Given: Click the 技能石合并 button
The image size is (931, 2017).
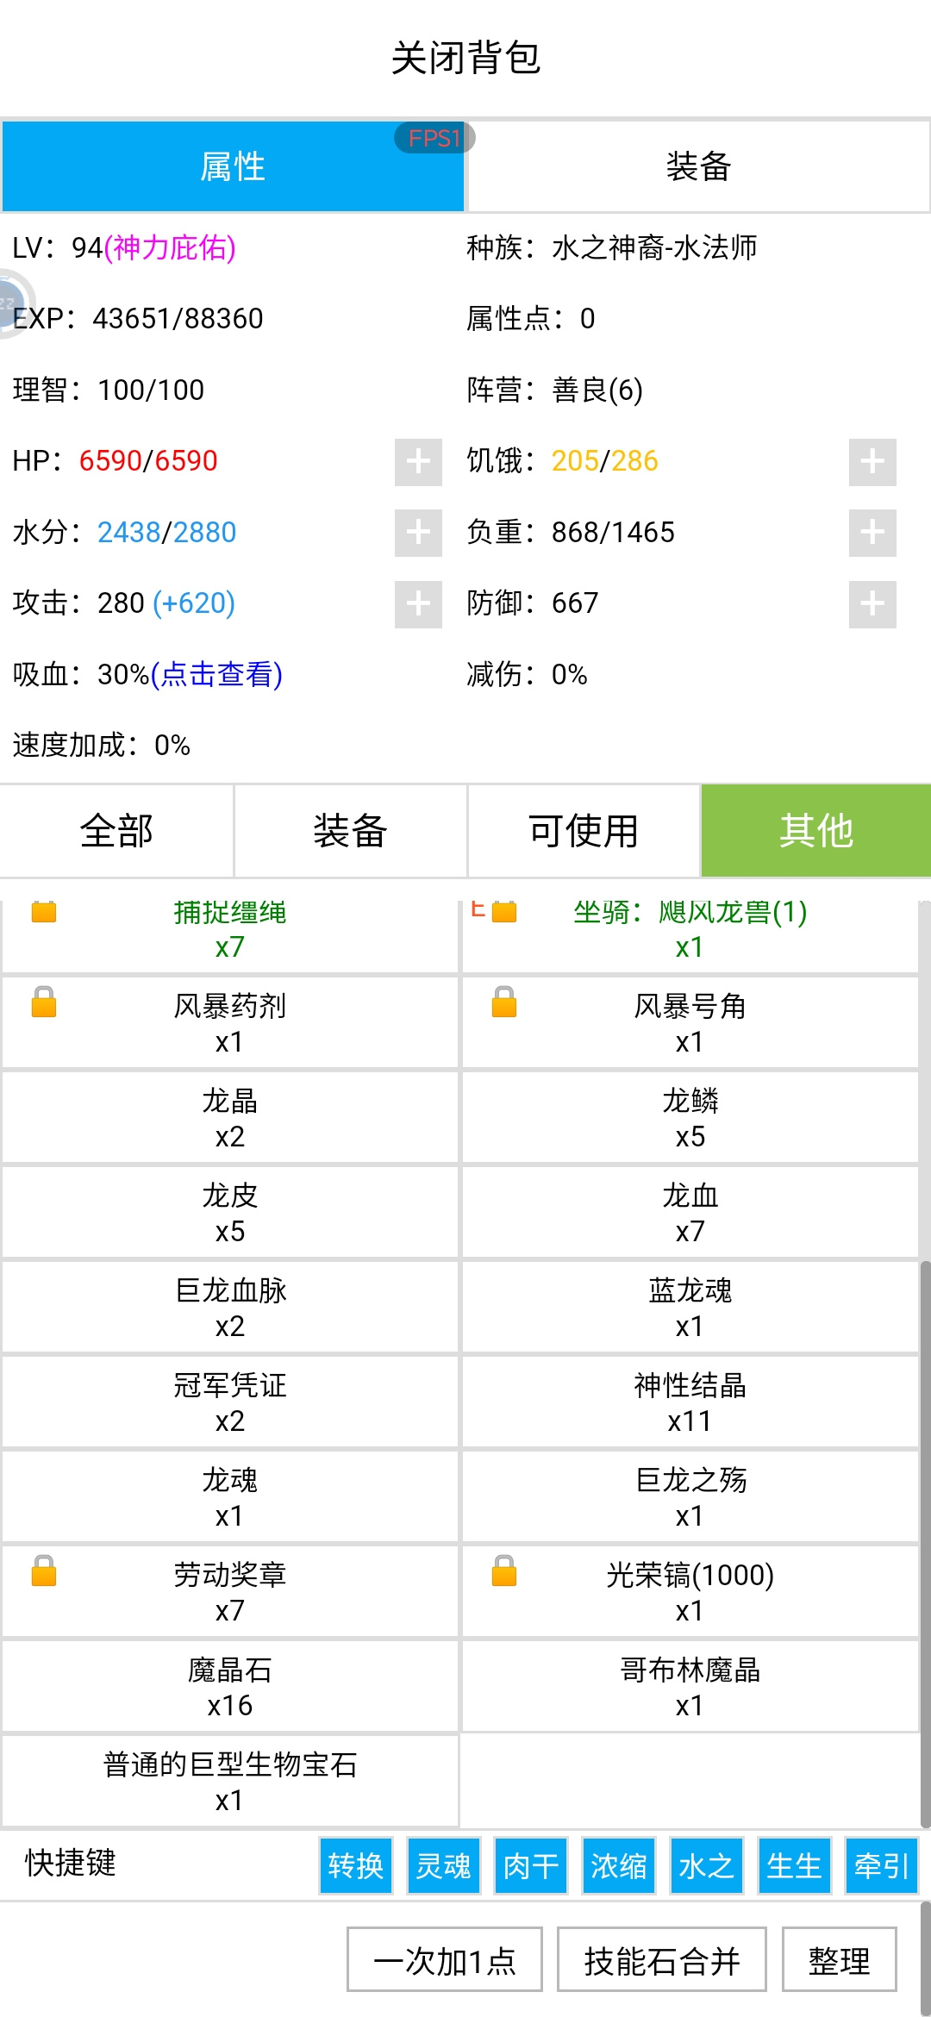Looking at the screenshot, I should tap(662, 1959).
